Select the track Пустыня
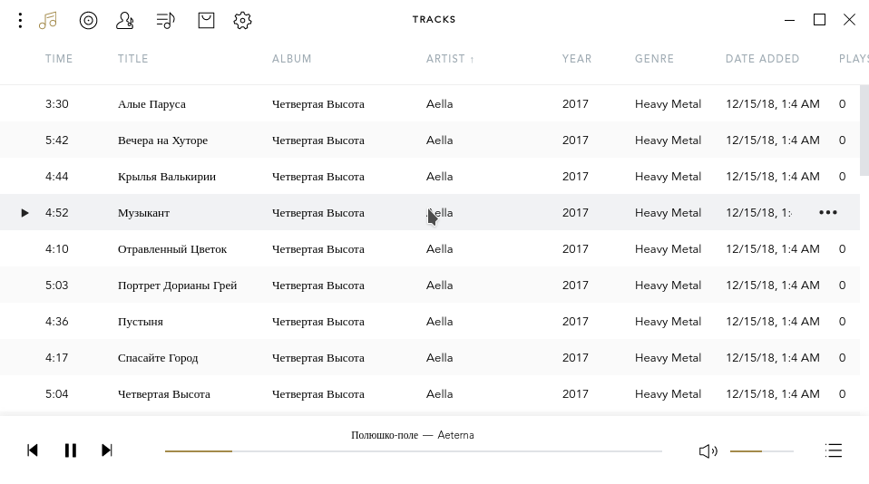The width and height of the screenshot is (869, 484). (141, 322)
